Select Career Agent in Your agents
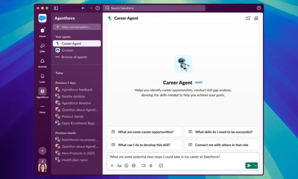 (x=77, y=43)
